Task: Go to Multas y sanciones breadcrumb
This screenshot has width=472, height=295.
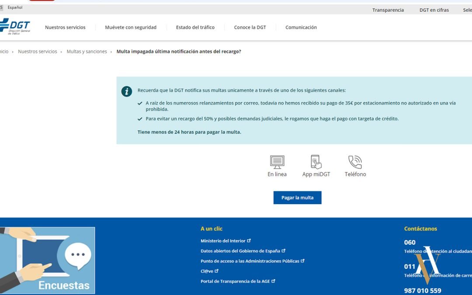Action: coord(87,52)
